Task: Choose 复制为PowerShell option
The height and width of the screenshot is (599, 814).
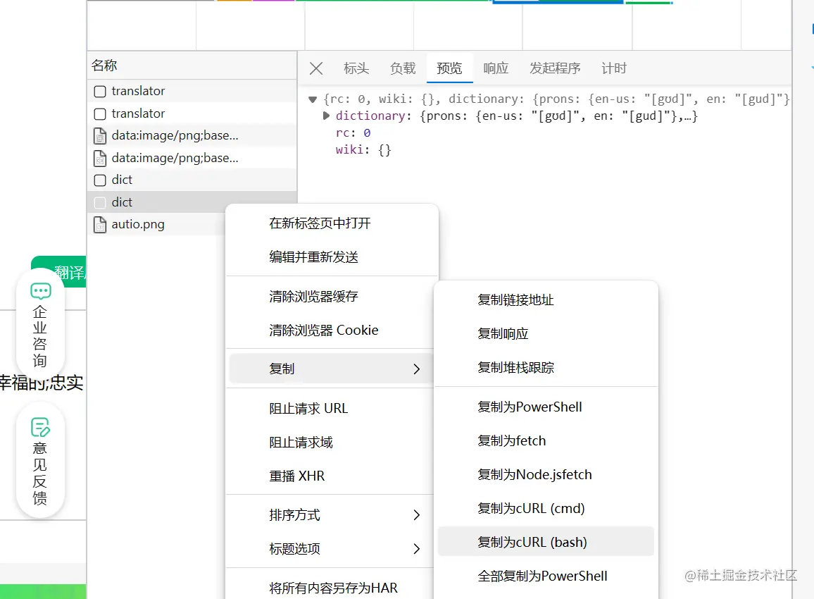Action: click(x=546, y=407)
